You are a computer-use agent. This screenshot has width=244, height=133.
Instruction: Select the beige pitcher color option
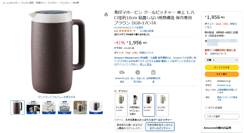coord(163,105)
